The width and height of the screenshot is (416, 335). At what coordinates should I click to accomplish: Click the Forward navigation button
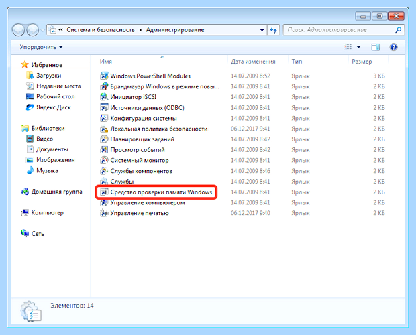click(32, 30)
